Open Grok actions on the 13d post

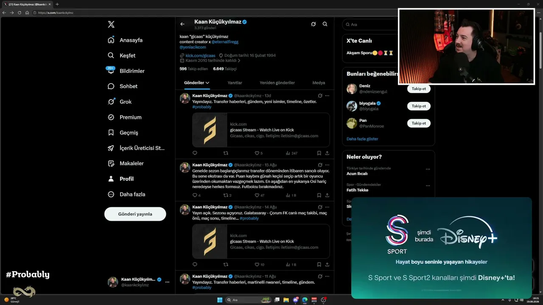pyautogui.click(x=320, y=96)
